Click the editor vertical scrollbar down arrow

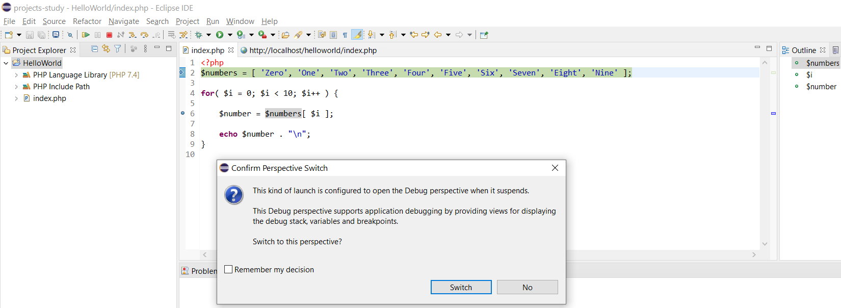coord(765,244)
